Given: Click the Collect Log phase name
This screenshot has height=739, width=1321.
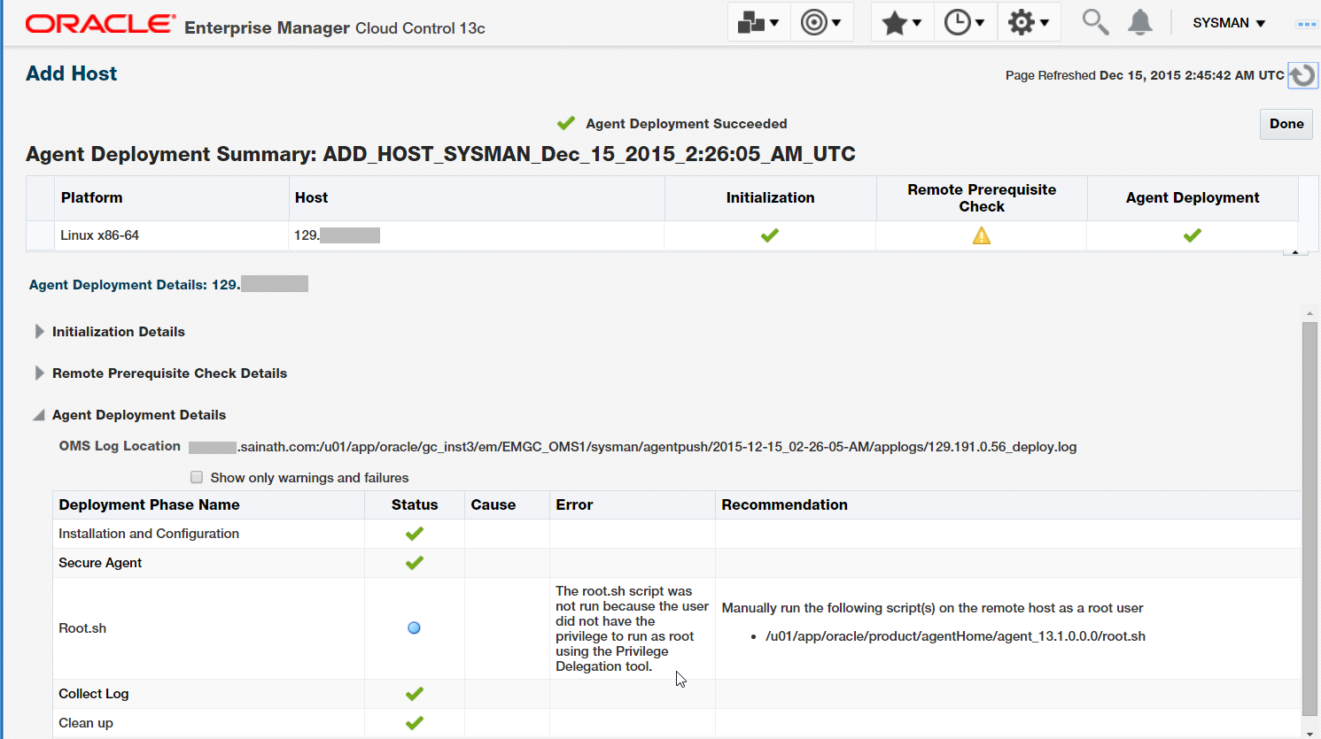Looking at the screenshot, I should point(94,694).
